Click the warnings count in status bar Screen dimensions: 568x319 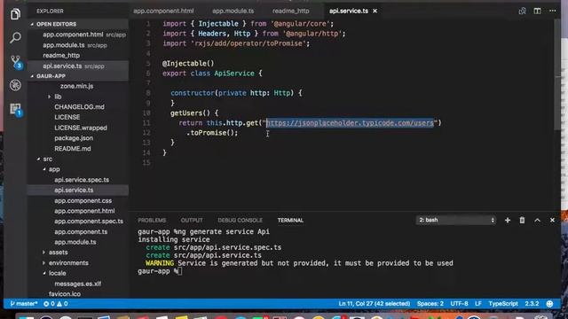point(61,304)
